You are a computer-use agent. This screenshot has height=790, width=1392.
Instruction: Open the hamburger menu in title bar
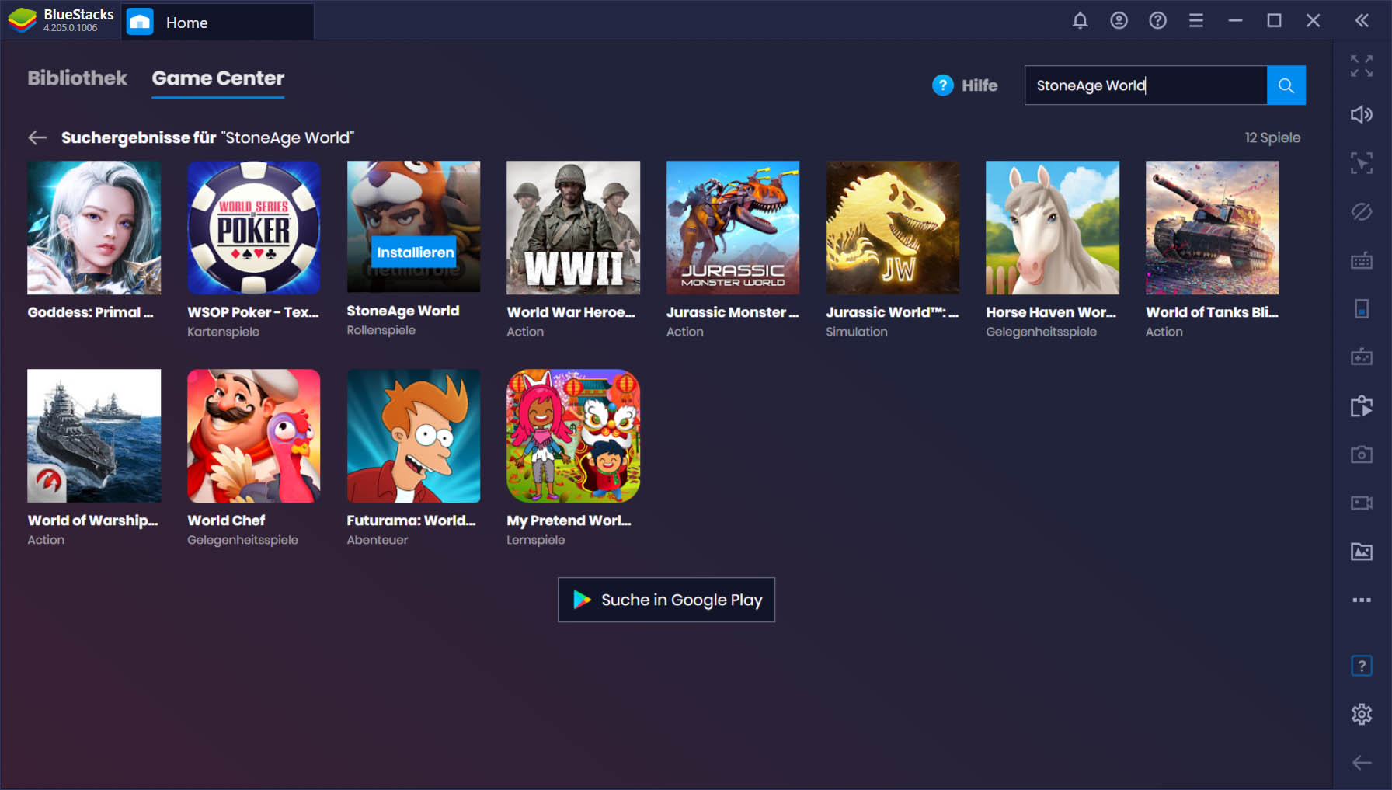tap(1196, 21)
